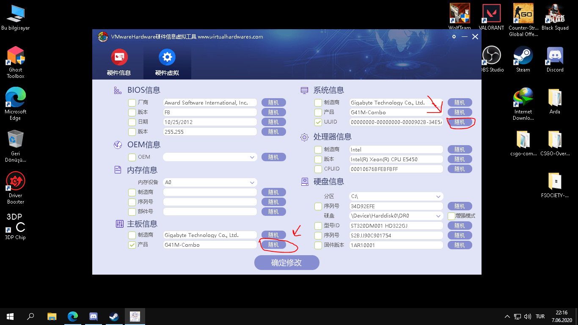Select the Steam desktop shortcut
Image resolution: width=578 pixels, height=325 pixels.
pos(523,59)
